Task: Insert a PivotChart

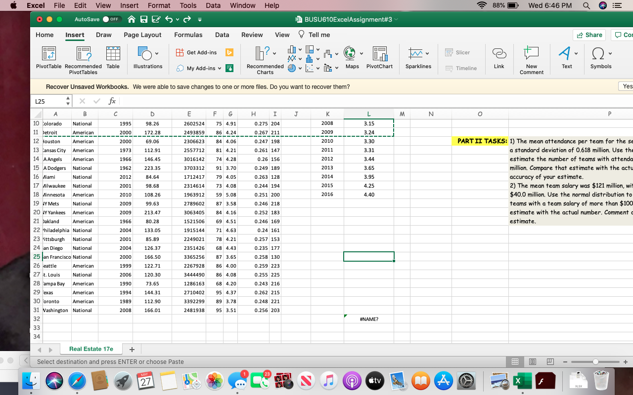Action: click(x=379, y=54)
